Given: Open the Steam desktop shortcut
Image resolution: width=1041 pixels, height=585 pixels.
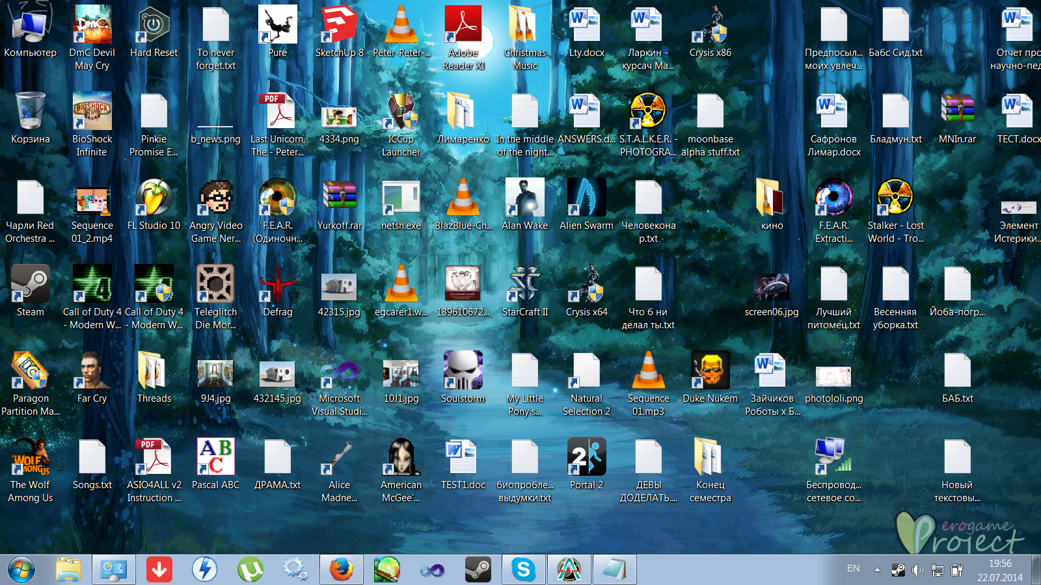Looking at the screenshot, I should point(30,291).
